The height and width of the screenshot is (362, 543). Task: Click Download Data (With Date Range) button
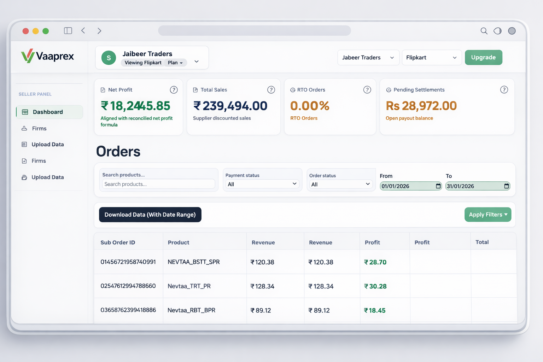pyautogui.click(x=150, y=215)
